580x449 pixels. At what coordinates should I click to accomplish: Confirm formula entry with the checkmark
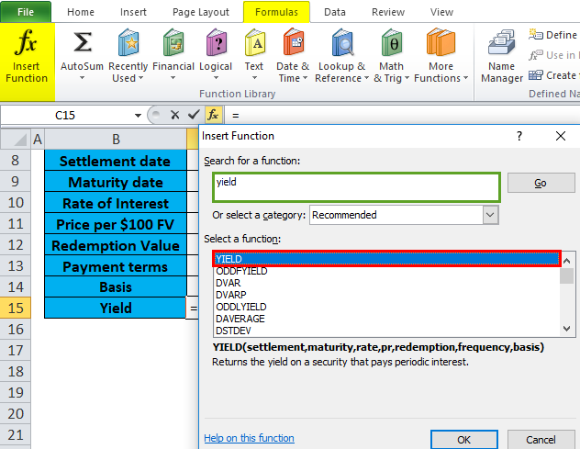coord(194,115)
